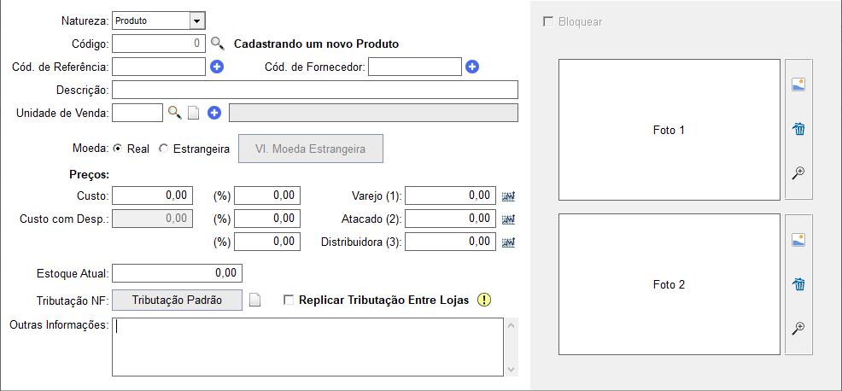Click yellow warning icon near Replicar Tributação
The width and height of the screenshot is (842, 391).
(484, 300)
